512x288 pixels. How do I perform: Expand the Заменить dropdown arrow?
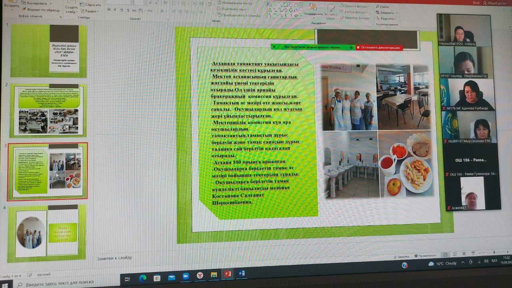[x=396, y=13]
